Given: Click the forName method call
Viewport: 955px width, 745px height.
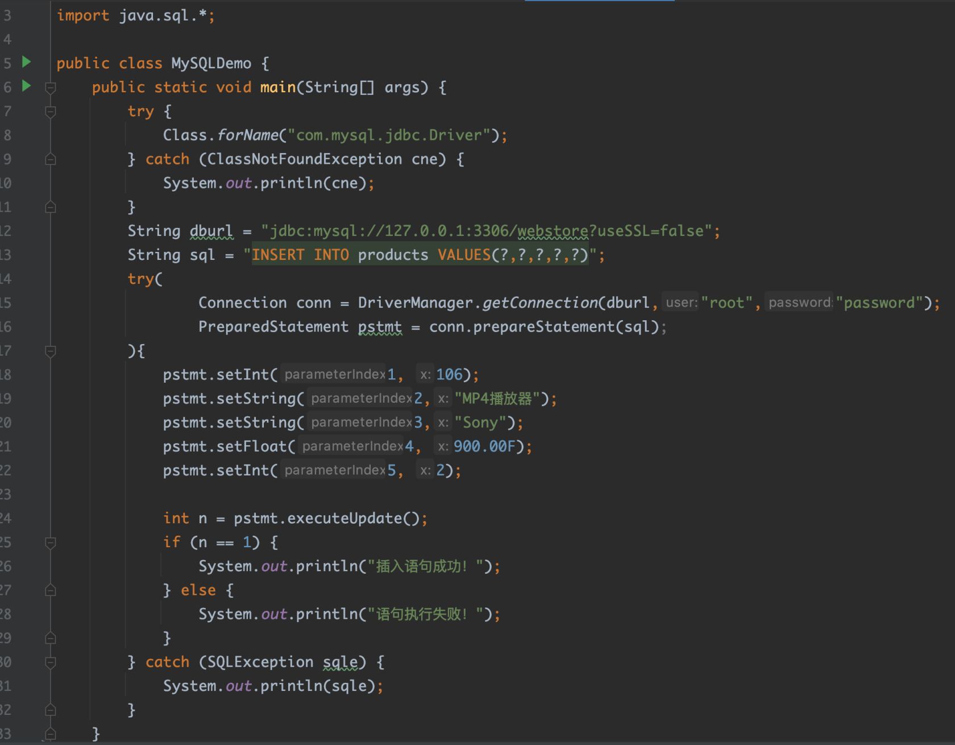Looking at the screenshot, I should click(248, 135).
